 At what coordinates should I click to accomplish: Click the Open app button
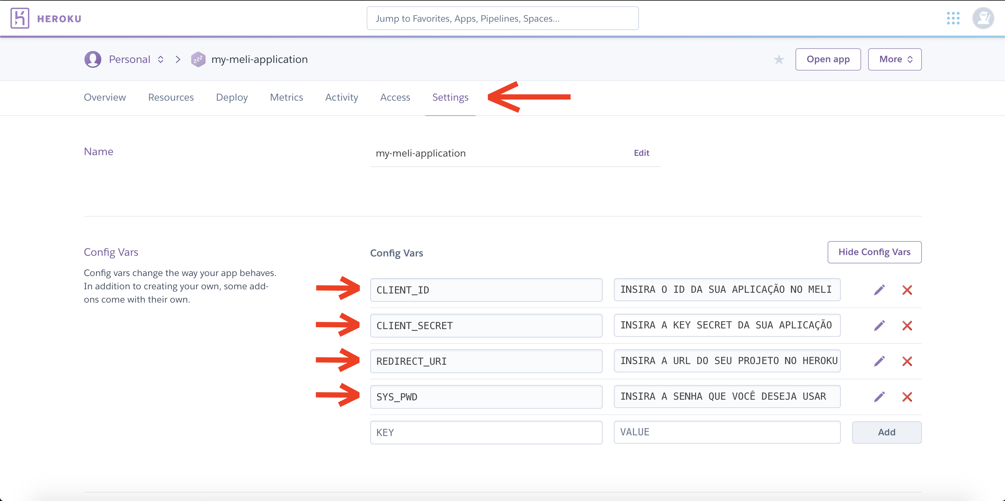(828, 59)
